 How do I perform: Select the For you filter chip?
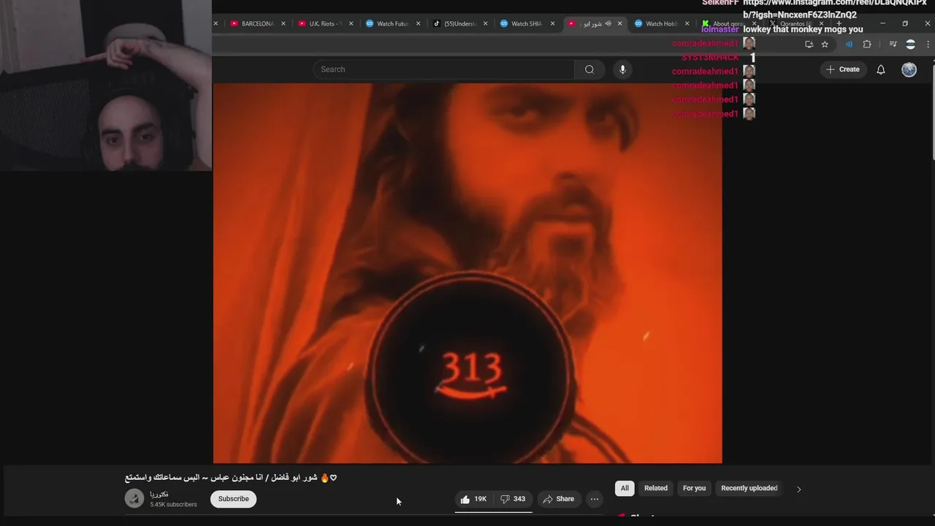pyautogui.click(x=695, y=488)
